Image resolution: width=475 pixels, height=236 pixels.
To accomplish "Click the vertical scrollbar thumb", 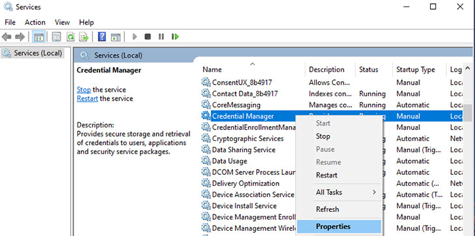I will (x=468, y=112).
